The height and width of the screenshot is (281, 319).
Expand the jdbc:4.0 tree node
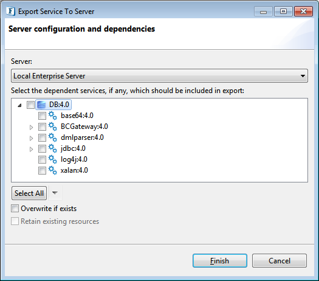coord(31,149)
